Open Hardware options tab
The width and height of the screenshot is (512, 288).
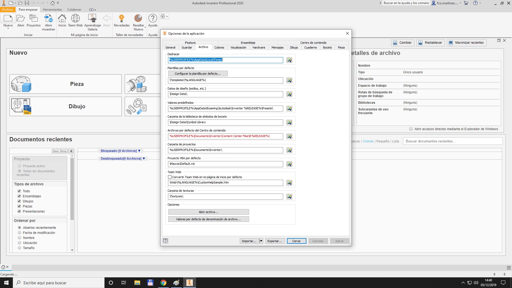[x=259, y=47]
